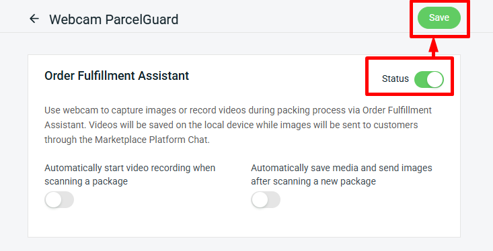Go back using the left arrow icon

point(34,19)
